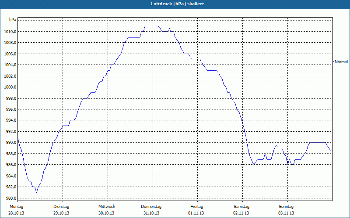Screen dimensions: 350x218
Task: Click the 'hPa' unit label on the axis
Action: point(13,20)
